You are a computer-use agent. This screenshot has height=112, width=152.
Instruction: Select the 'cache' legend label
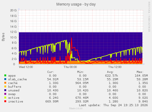pos(13,83)
